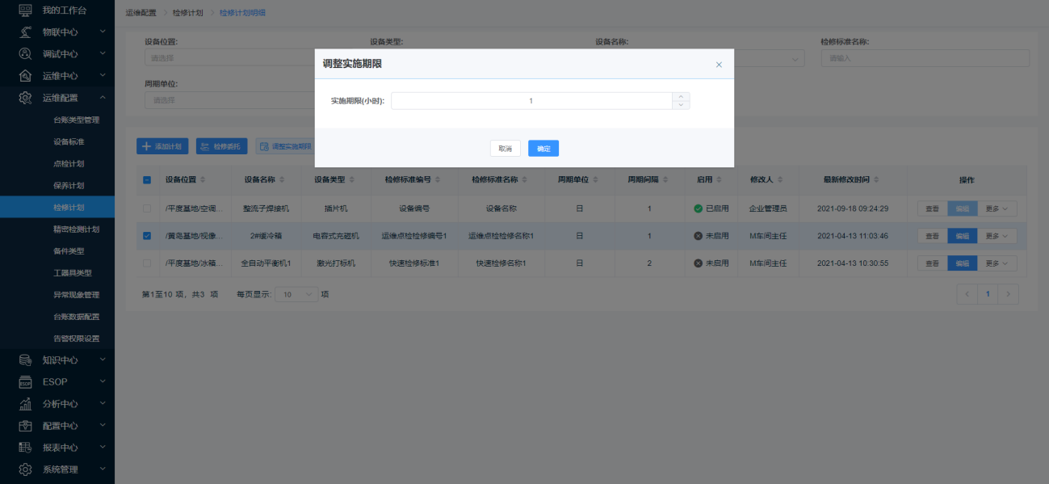This screenshot has height=484, width=1049.
Task: Click the 知识中心 sidebar icon
Action: click(25, 360)
